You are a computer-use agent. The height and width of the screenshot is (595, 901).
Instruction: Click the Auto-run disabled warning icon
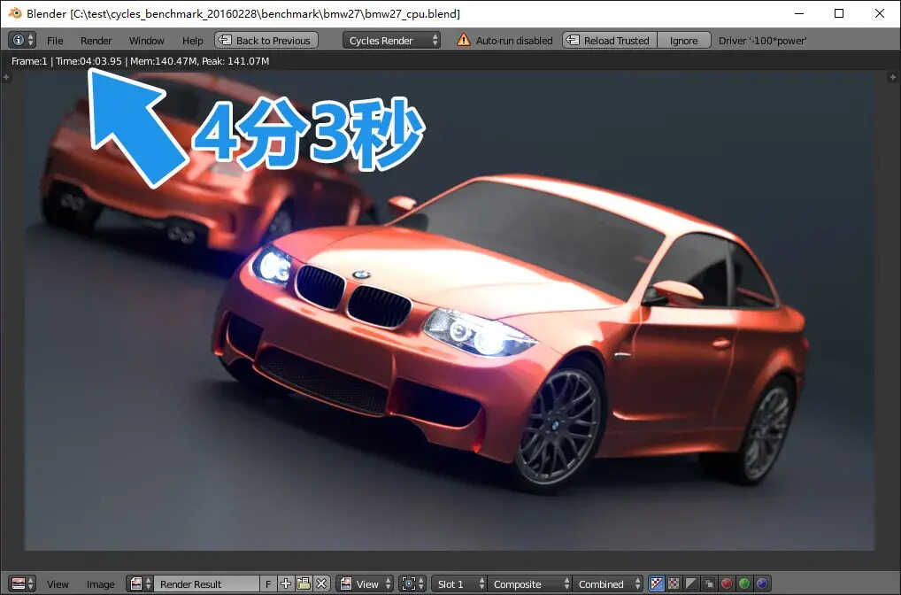click(x=464, y=41)
